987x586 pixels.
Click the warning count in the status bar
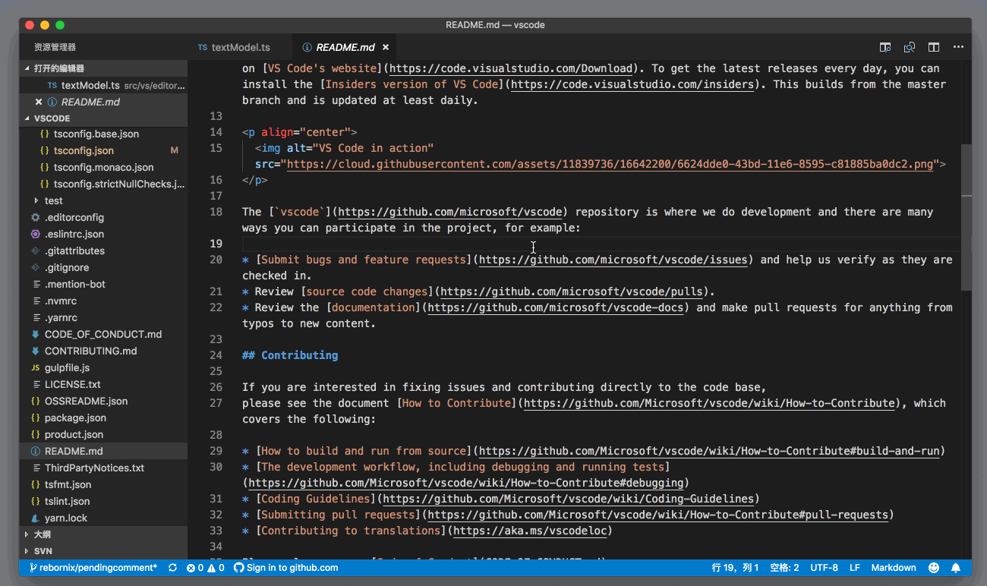pos(216,568)
